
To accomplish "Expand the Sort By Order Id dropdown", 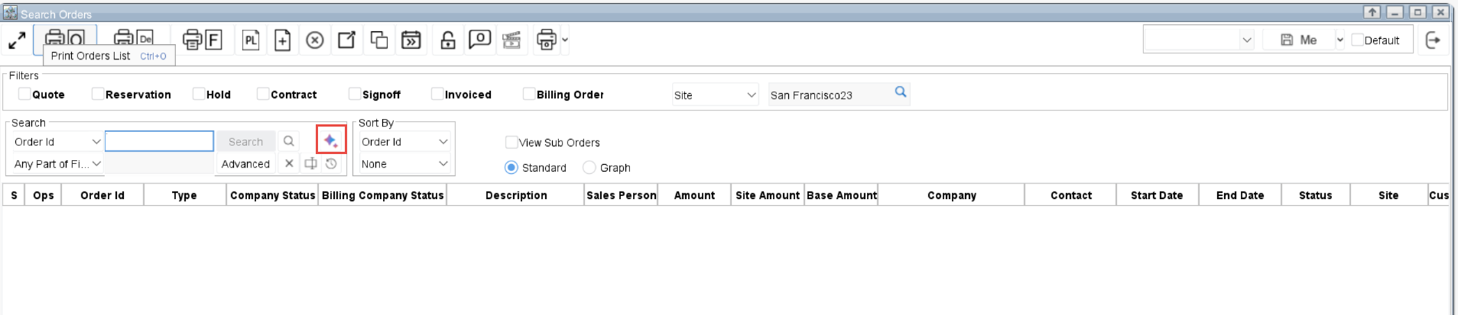I will coord(404,142).
